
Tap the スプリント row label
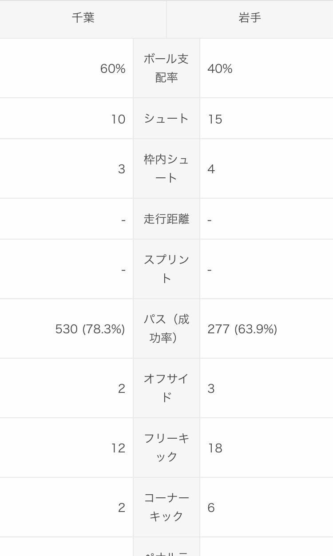(x=166, y=269)
